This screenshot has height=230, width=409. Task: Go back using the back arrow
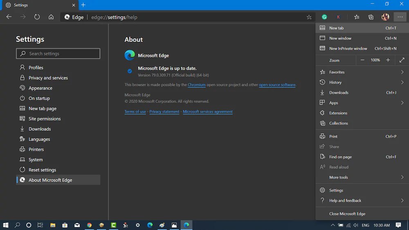point(9,17)
